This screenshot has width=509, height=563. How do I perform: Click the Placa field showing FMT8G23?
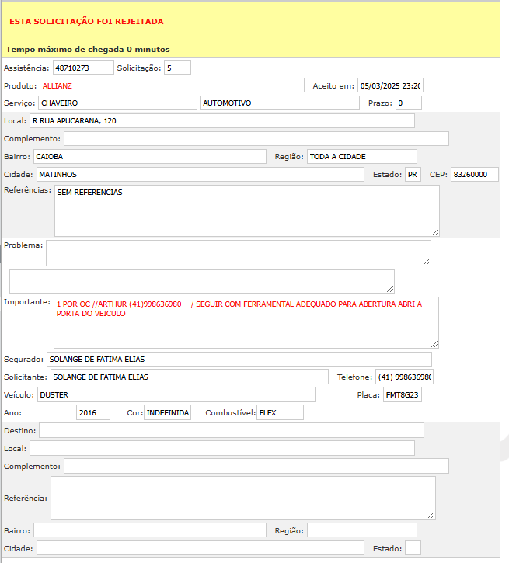pyautogui.click(x=402, y=395)
